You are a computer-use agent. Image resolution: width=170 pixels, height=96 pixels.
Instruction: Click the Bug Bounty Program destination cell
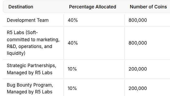[x=33, y=88]
